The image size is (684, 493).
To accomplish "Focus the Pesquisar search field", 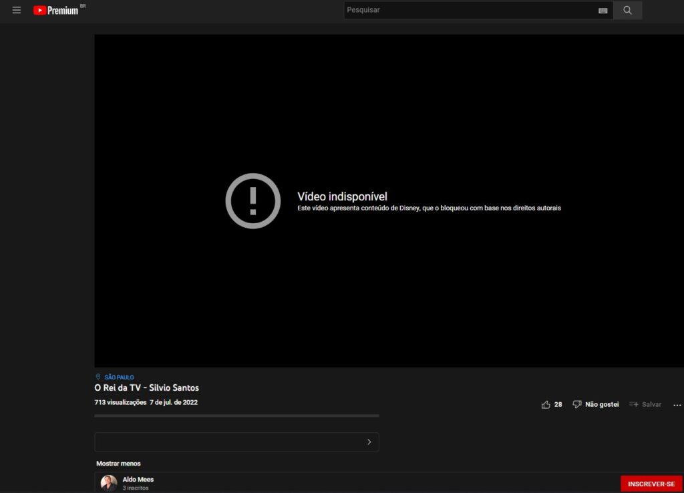I will [x=468, y=10].
